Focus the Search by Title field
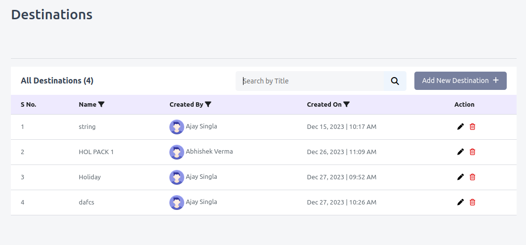The height and width of the screenshot is (245, 526). [x=310, y=81]
